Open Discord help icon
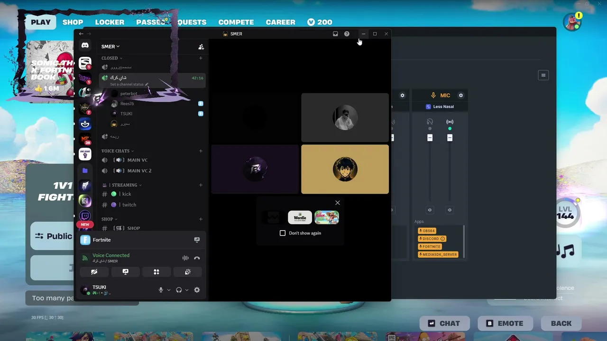Viewport: 607px width, 341px height. [347, 34]
